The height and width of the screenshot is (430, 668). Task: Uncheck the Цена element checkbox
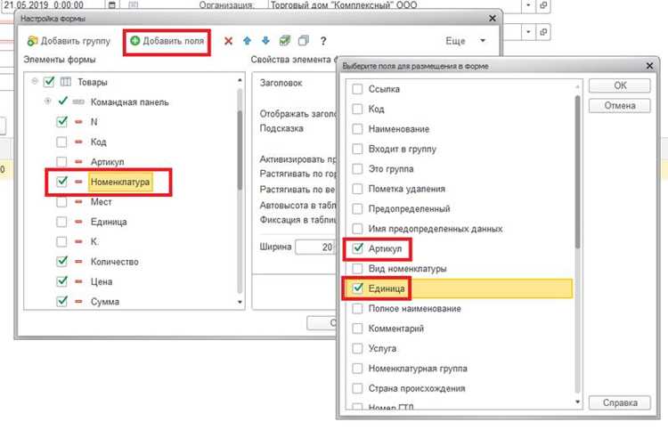point(61,281)
